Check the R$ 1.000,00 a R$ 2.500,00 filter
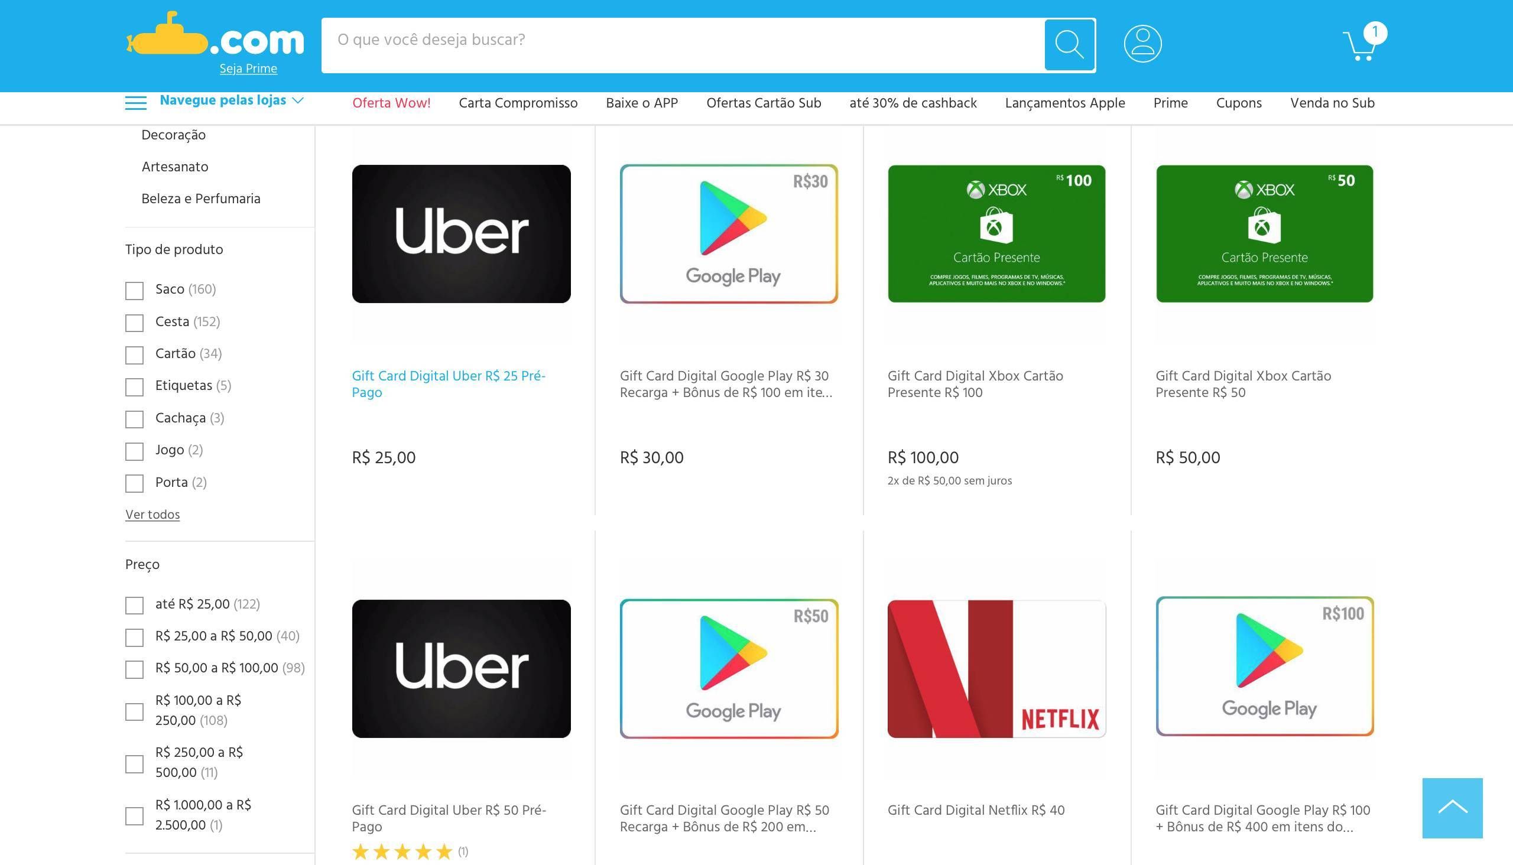The height and width of the screenshot is (865, 1513). 134,816
